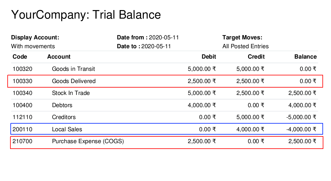Select the Code column header

[20, 57]
